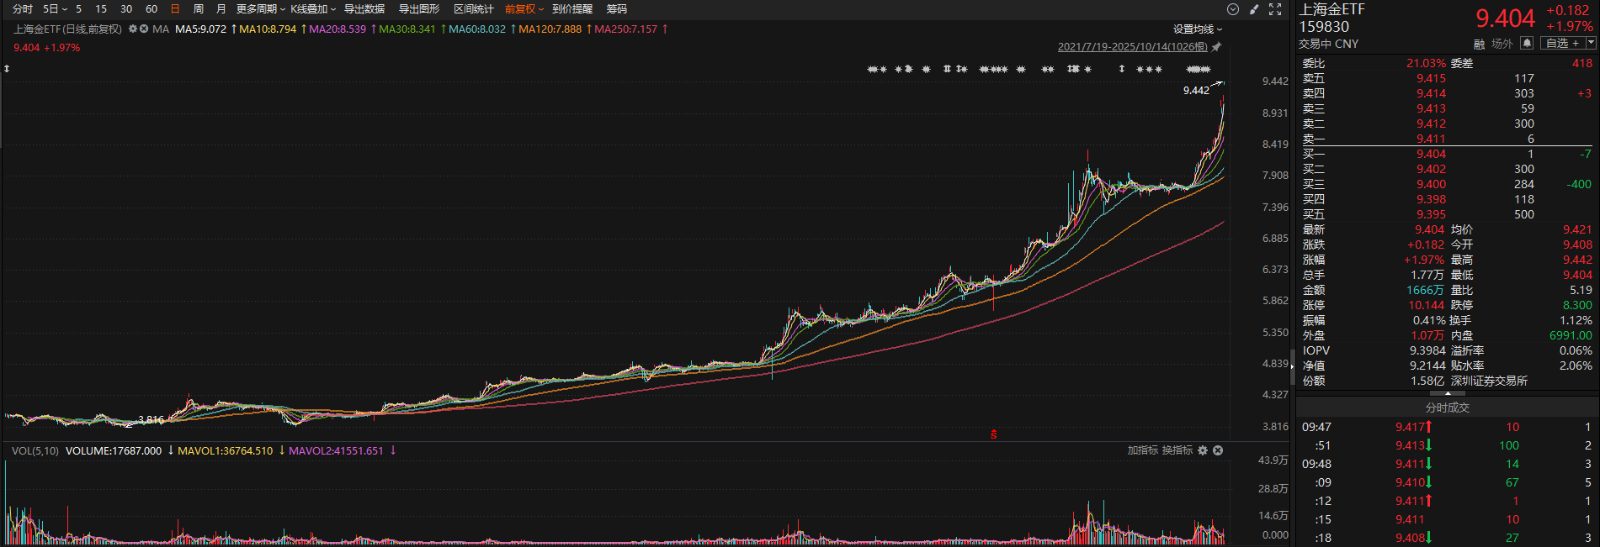Expand the 设置均线 dropdown
The width and height of the screenshot is (1600, 547).
[1198, 29]
